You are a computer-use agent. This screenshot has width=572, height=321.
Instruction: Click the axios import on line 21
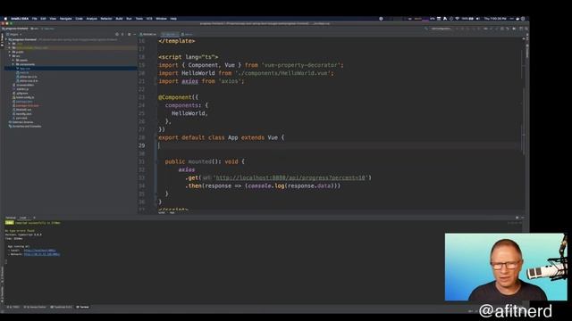[x=189, y=81]
